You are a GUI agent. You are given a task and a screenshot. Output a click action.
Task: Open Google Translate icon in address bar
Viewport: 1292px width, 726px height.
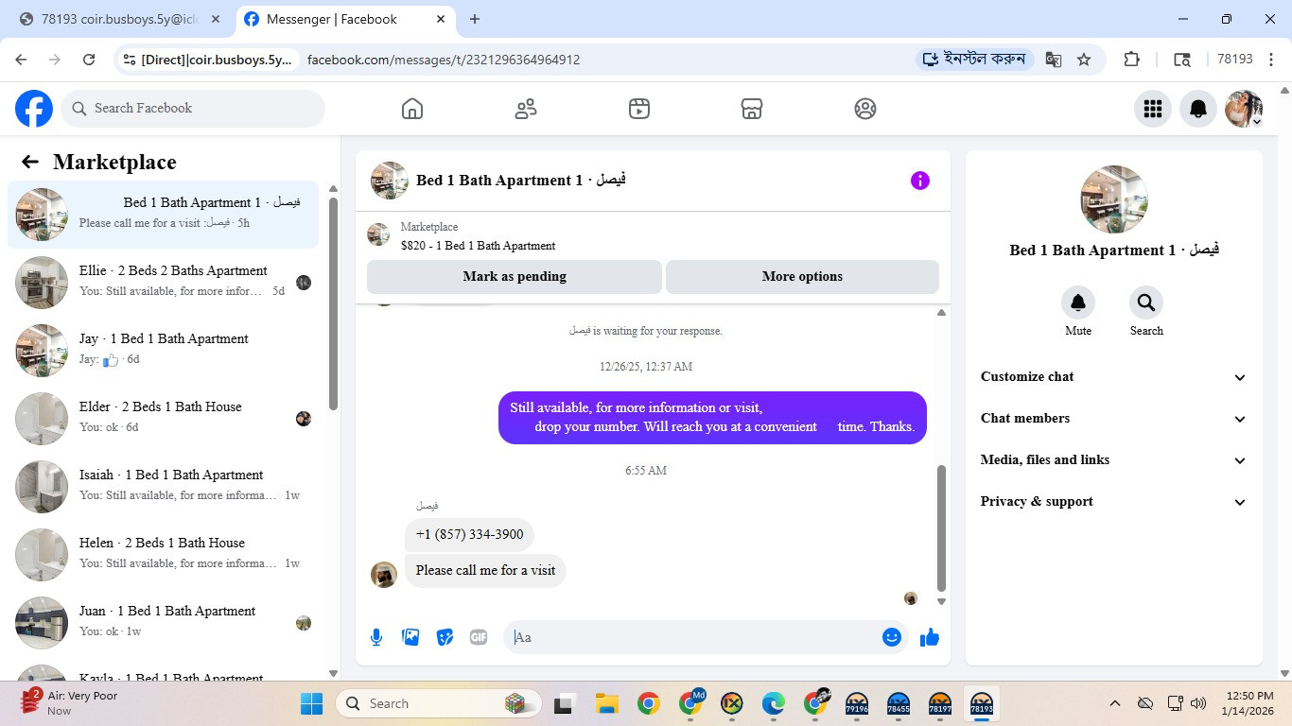pyautogui.click(x=1053, y=60)
